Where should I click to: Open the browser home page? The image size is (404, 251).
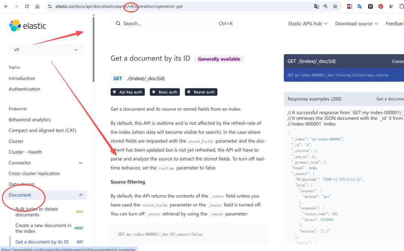pos(37,6)
